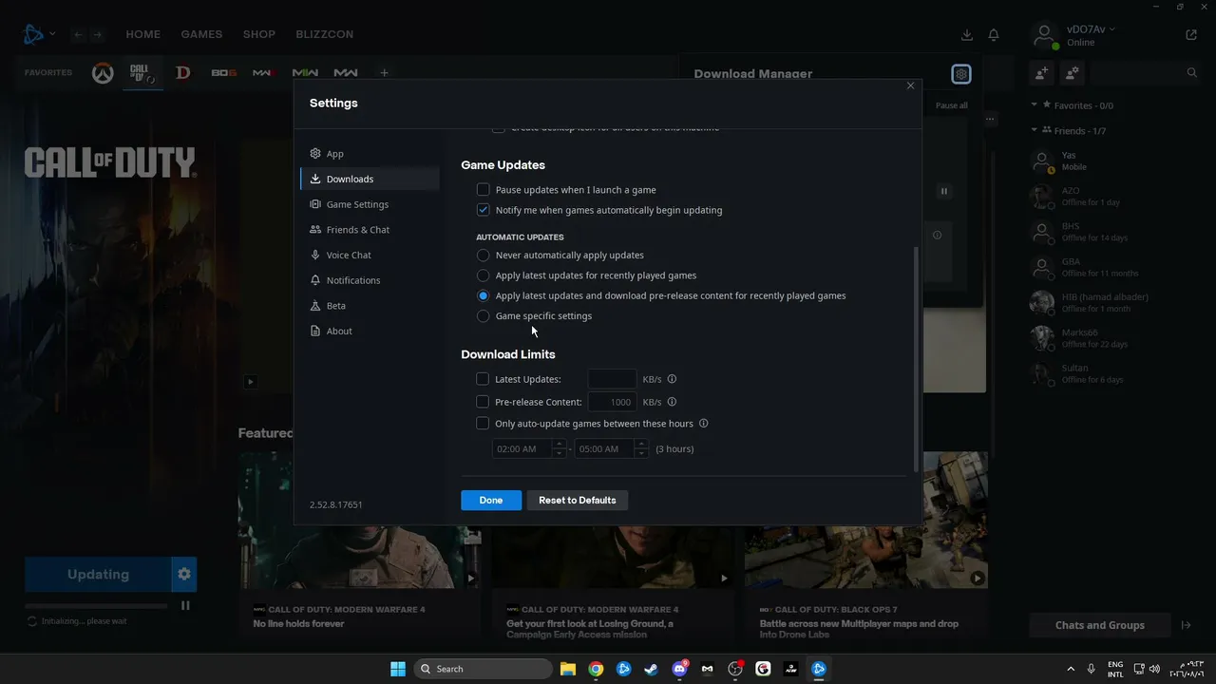This screenshot has height=684, width=1216.
Task: Close the Settings dialog with the X
Action: (x=910, y=85)
